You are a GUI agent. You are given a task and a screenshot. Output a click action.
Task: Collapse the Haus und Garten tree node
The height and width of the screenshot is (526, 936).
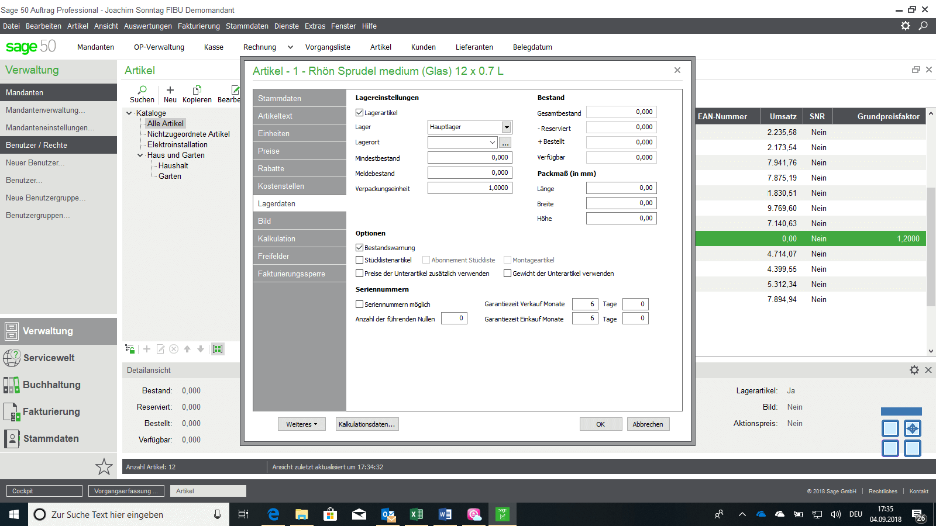(x=140, y=155)
